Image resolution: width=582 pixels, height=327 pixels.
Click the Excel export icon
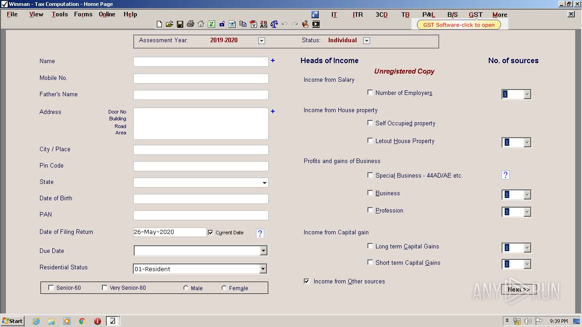[x=211, y=24]
